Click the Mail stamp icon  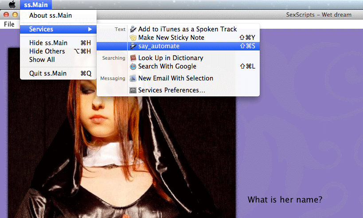(x=133, y=78)
